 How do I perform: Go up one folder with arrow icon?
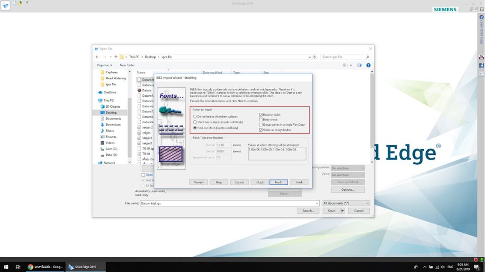click(x=116, y=57)
